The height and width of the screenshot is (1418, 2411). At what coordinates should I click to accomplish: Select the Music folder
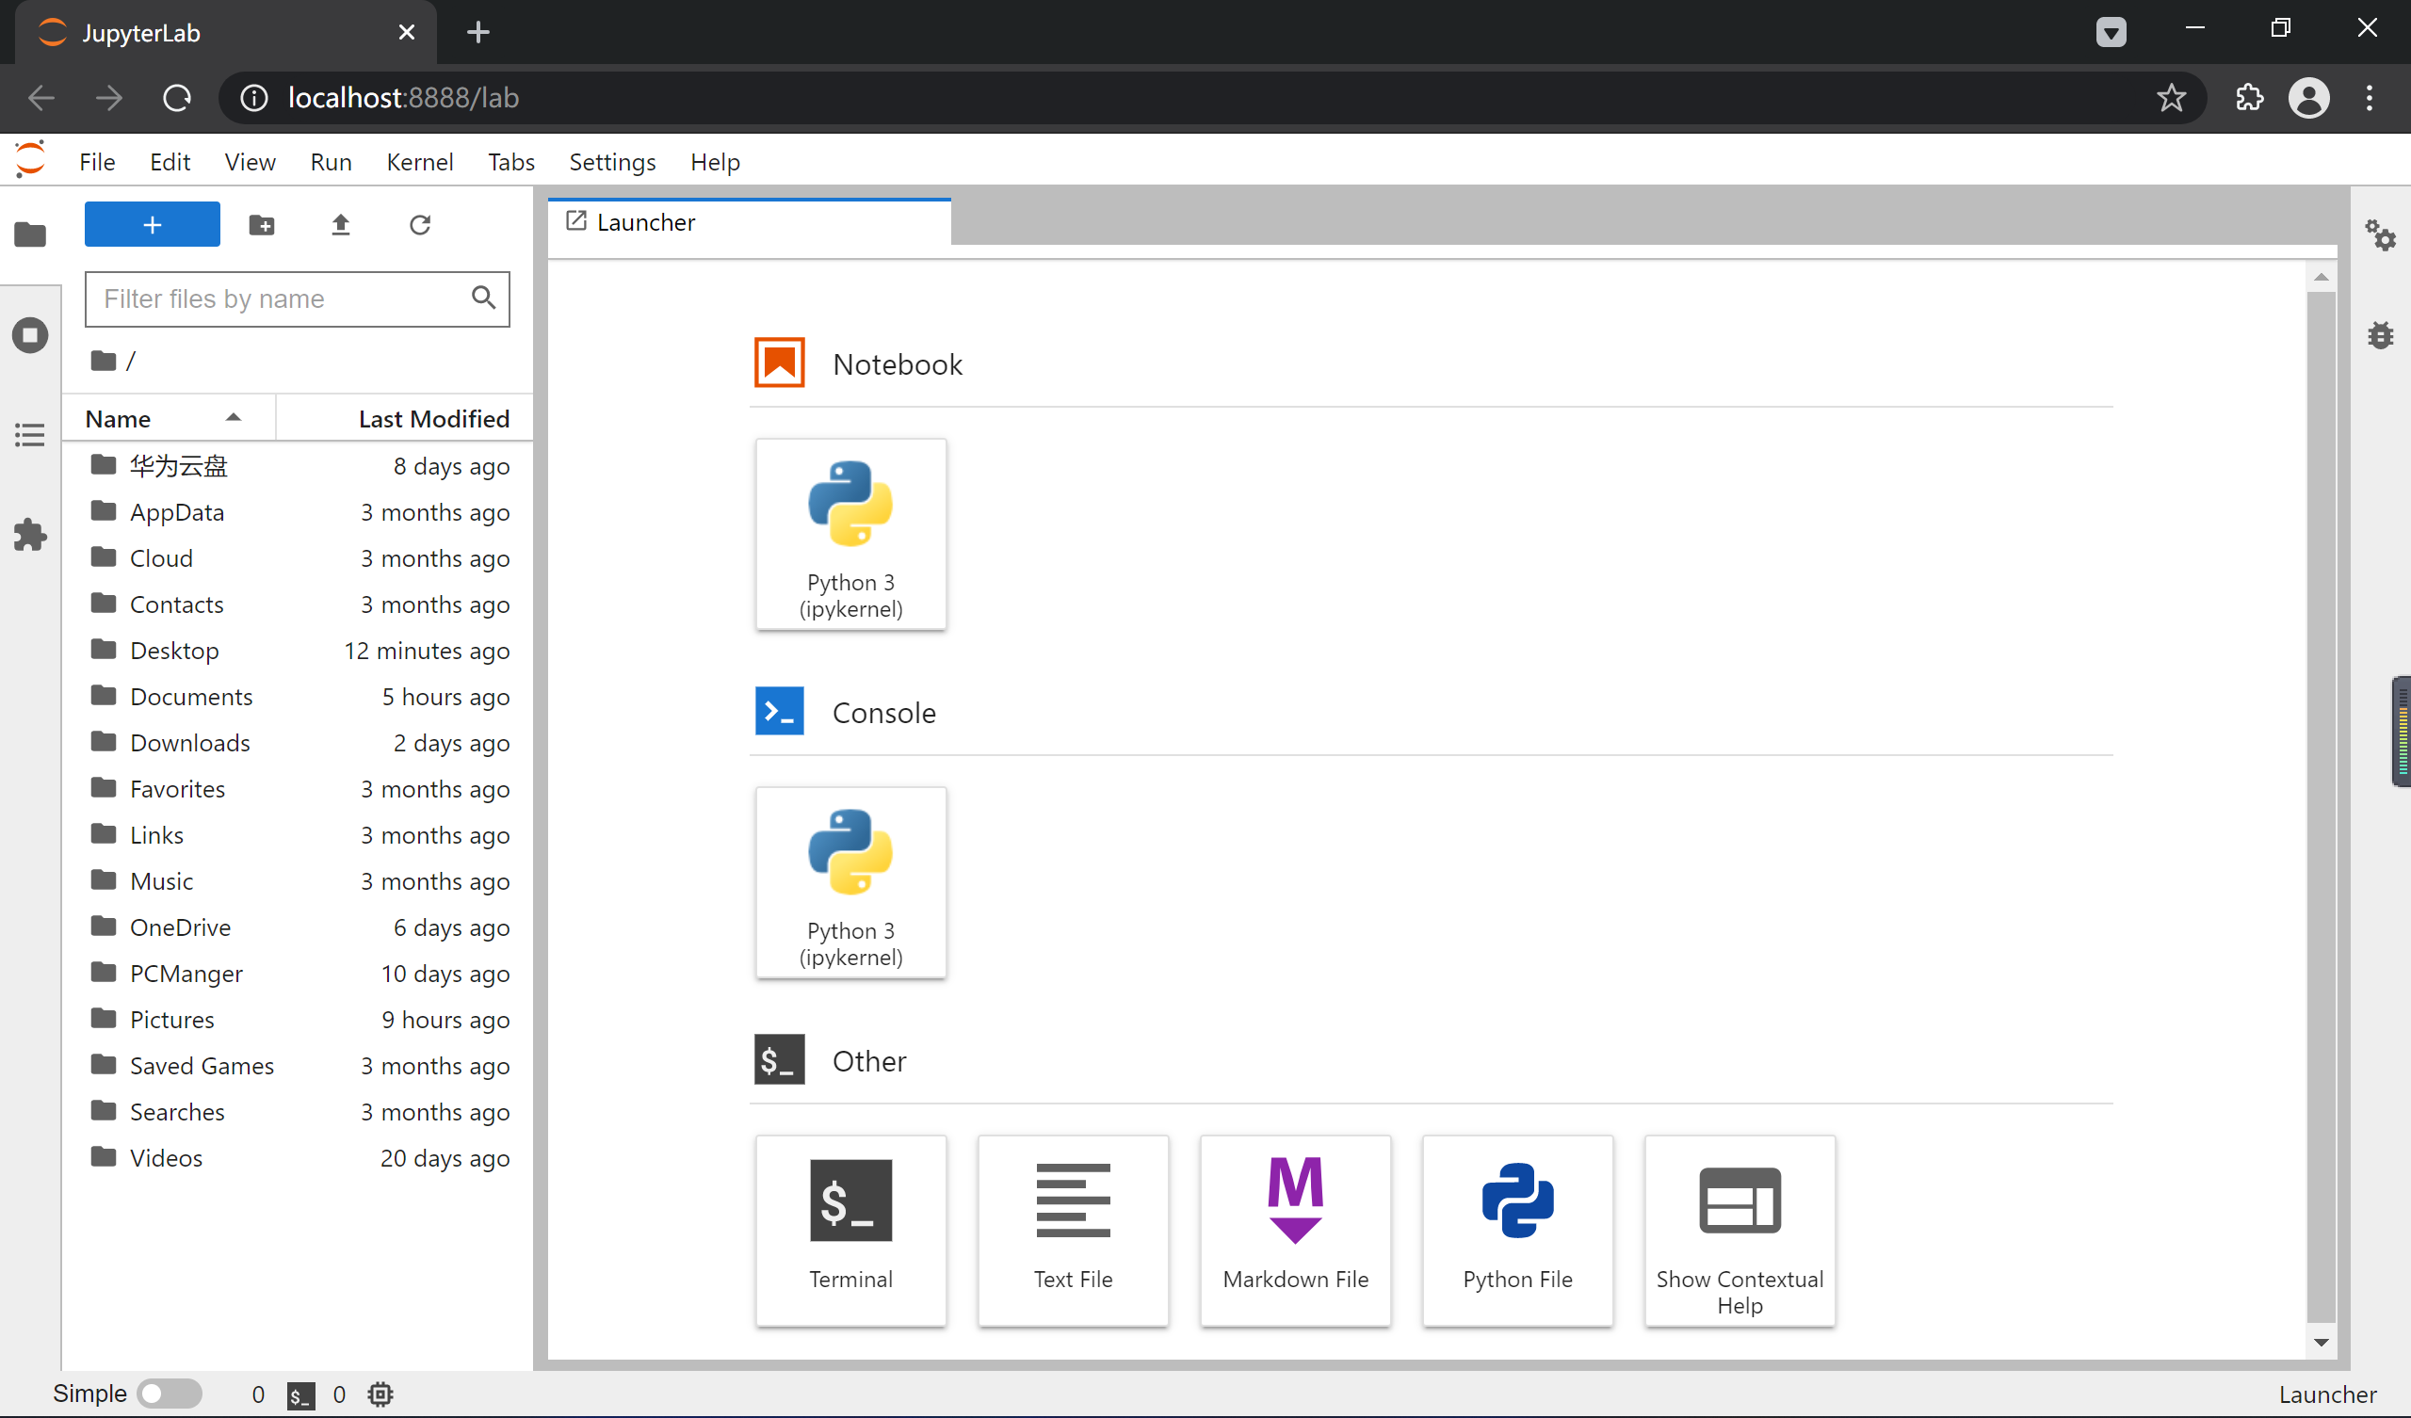(298, 881)
